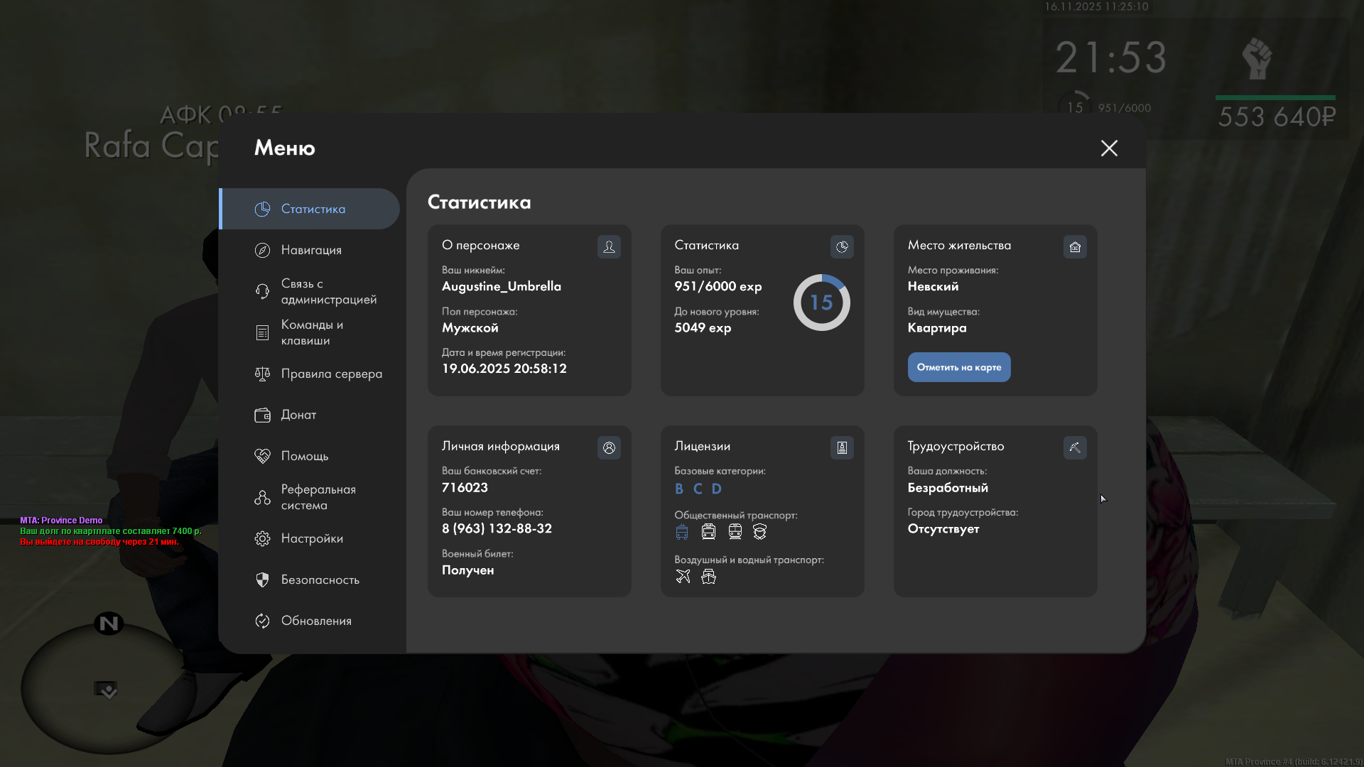Image resolution: width=1364 pixels, height=767 pixels.
Task: Select the Настройки menu item
Action: click(x=311, y=538)
